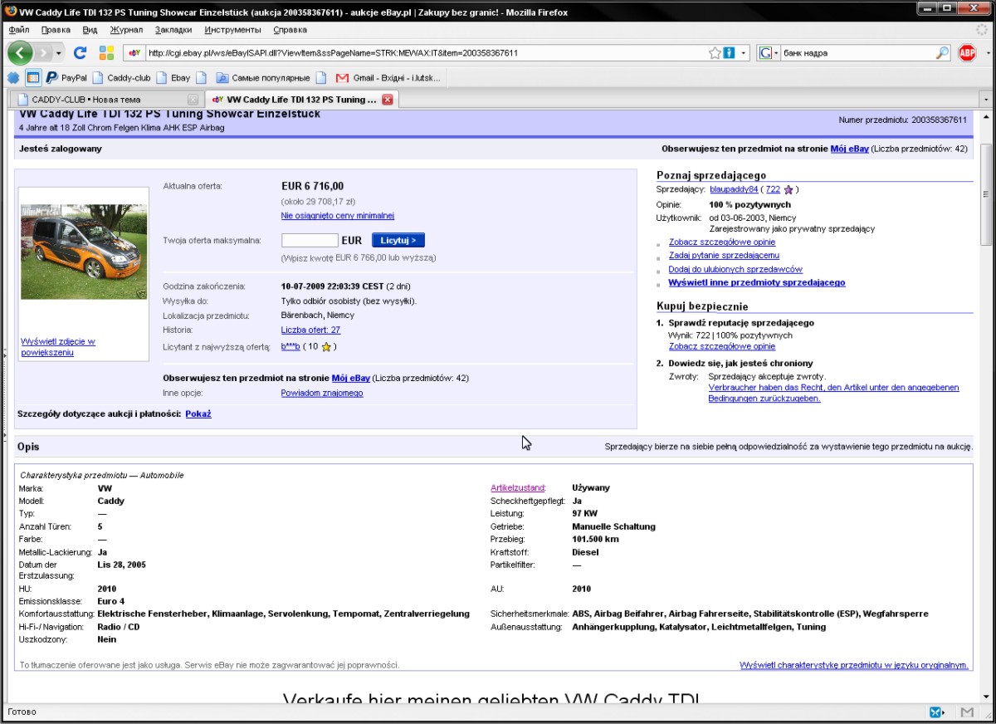Click the Powiadom znajomego link
996x724 pixels.
[322, 393]
